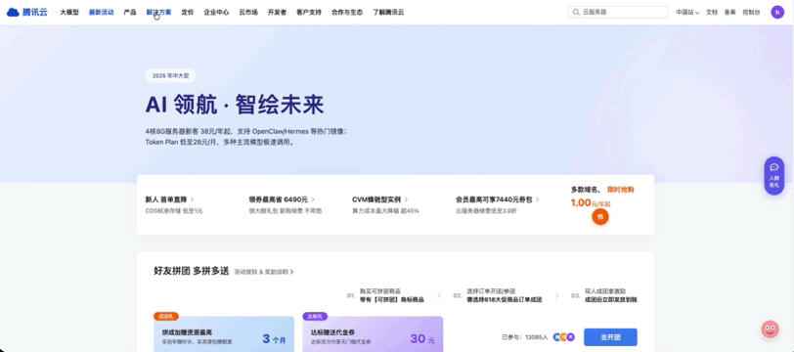Screen dimensions: 794x352
Task: Click the orange 抢 round button
Action: [x=600, y=217]
